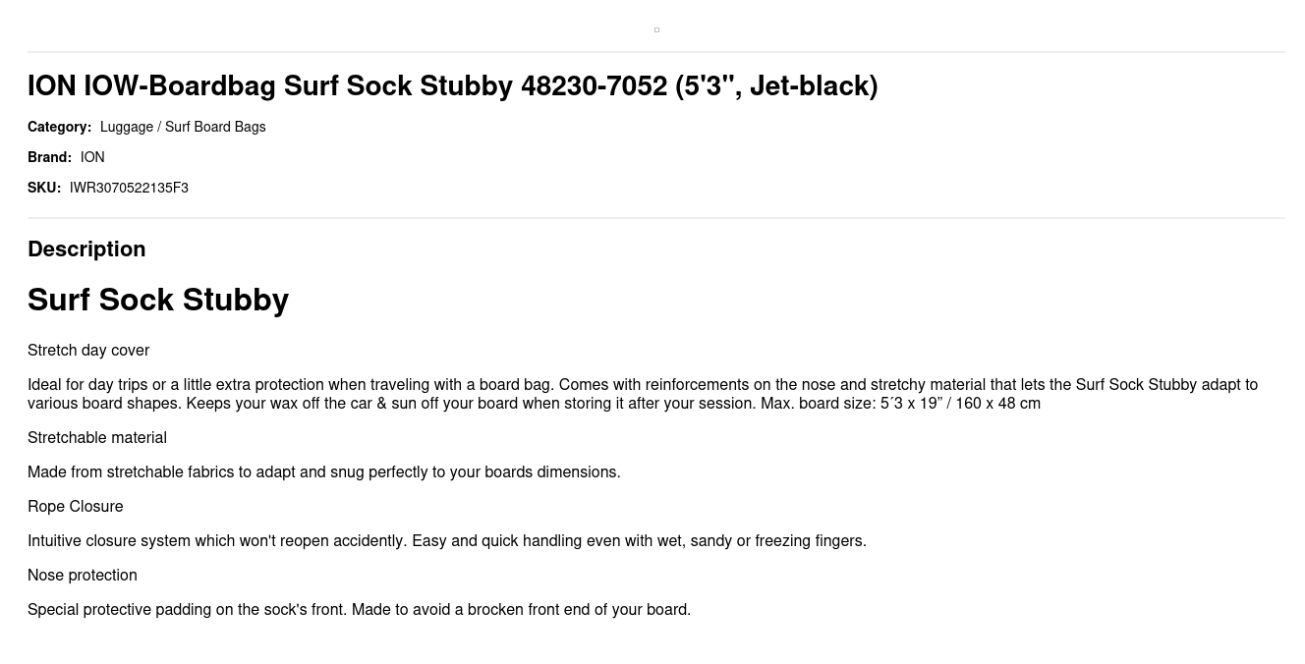Click the Description section heading
Viewport: 1305px width, 664px height.
(86, 249)
